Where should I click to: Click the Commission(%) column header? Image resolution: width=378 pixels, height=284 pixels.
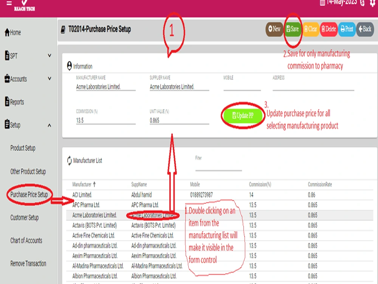tap(260, 184)
